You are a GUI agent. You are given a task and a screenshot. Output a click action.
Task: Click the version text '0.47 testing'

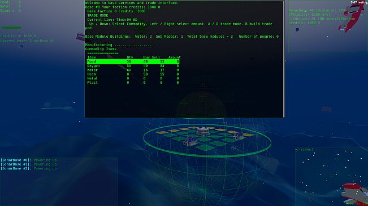coord(359,2)
